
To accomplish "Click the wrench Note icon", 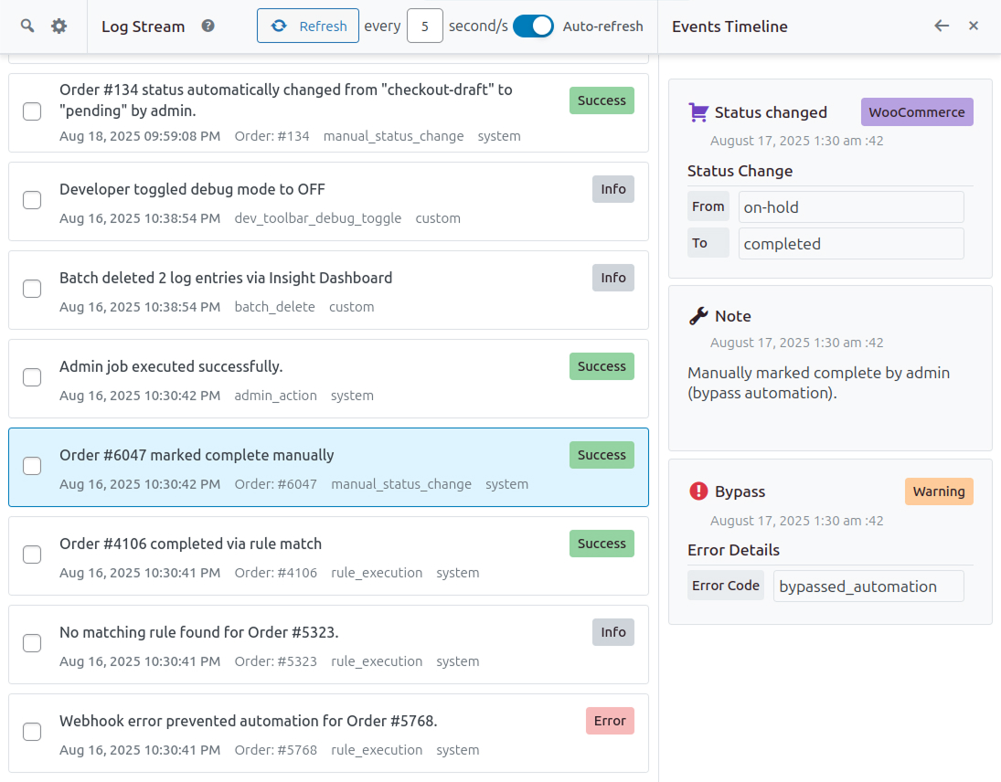I will coord(698,316).
